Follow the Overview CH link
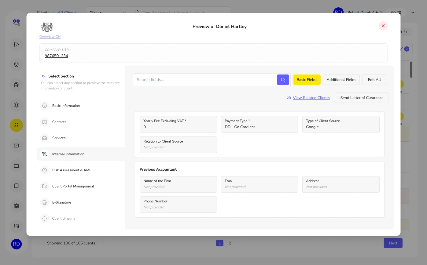 click(50, 37)
